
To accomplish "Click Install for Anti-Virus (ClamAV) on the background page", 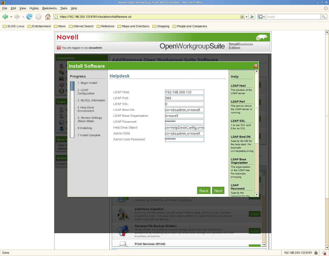I will 254,214.
